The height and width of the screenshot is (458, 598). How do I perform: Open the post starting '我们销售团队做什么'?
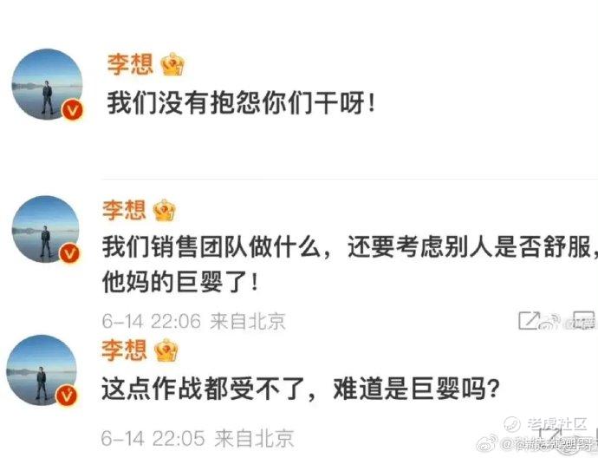point(350,265)
